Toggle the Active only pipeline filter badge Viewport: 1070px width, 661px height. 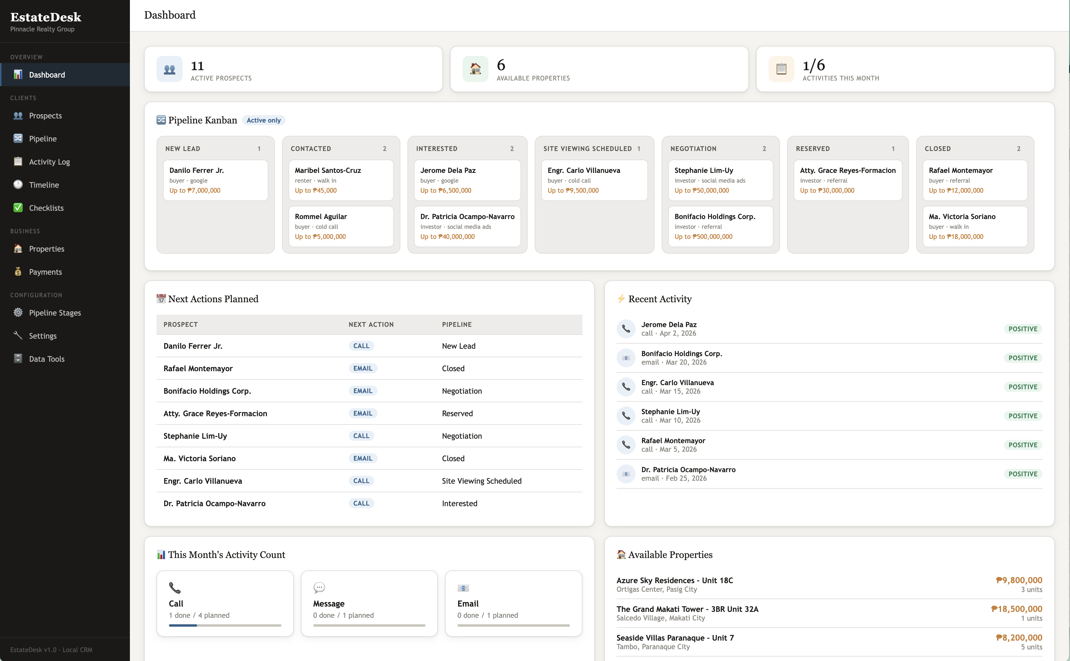(263, 120)
